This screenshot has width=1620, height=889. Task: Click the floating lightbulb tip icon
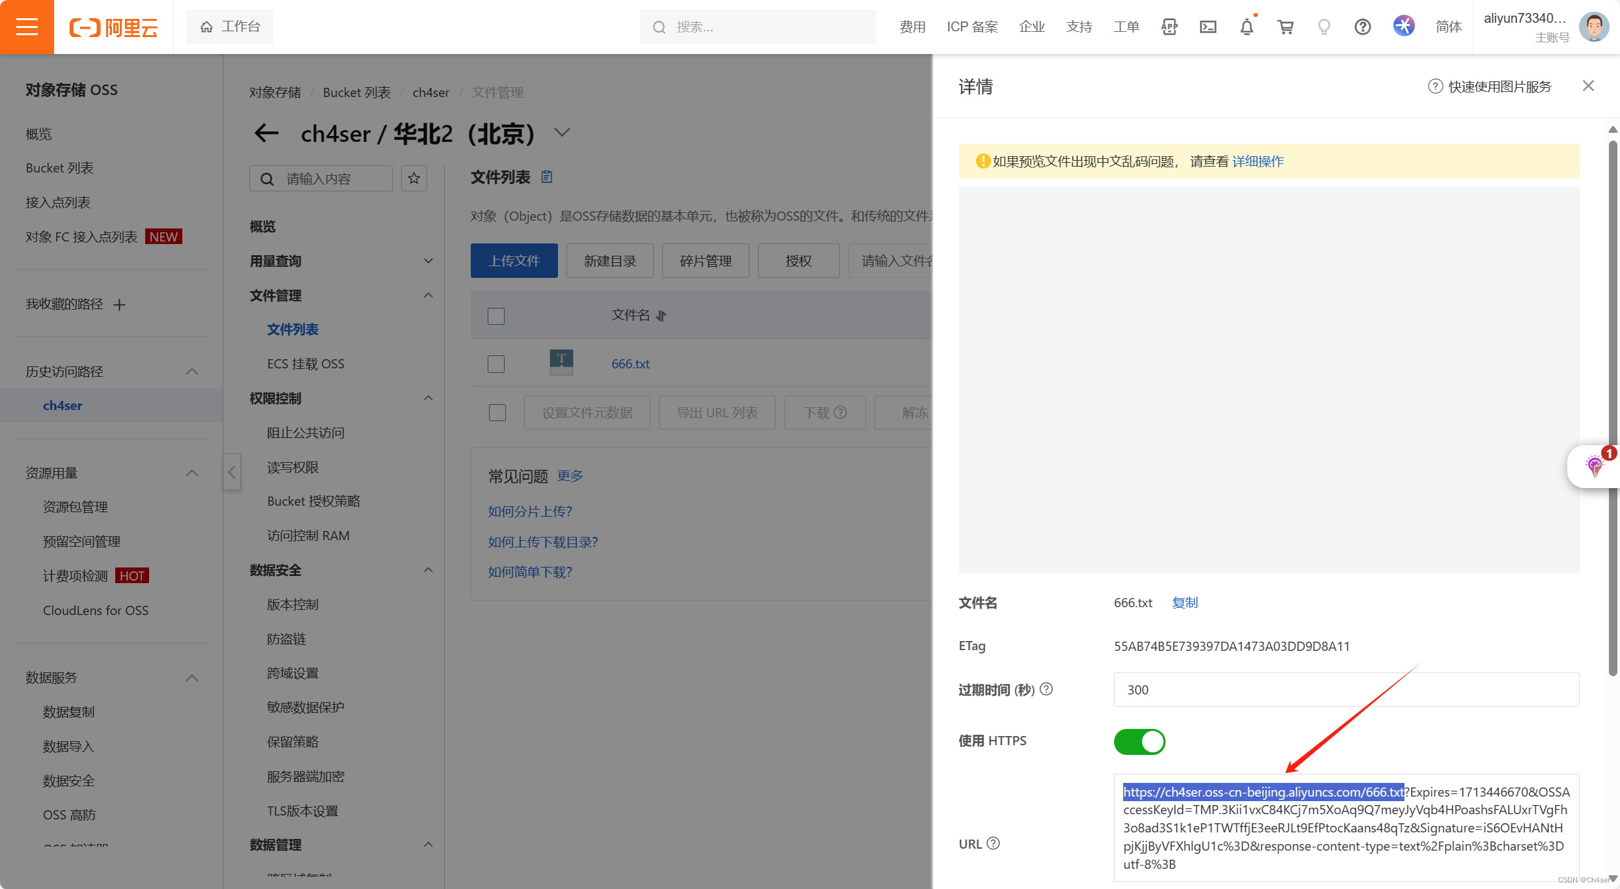(1594, 466)
